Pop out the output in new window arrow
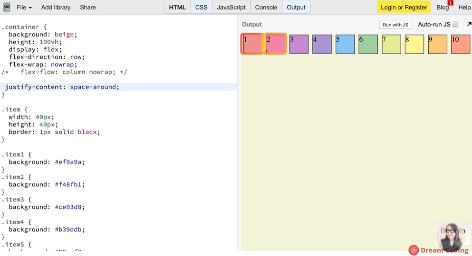This screenshot has height=256, width=472. pos(469,24)
